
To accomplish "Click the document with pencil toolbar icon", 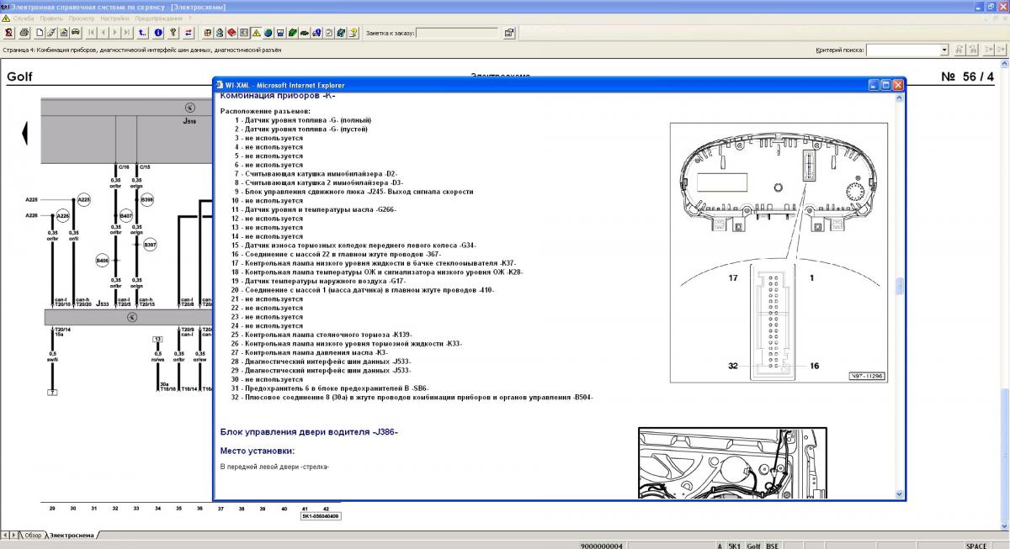I will 51,34.
